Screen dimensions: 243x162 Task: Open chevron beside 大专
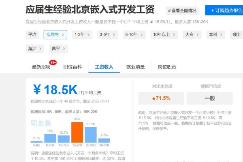[198, 35]
